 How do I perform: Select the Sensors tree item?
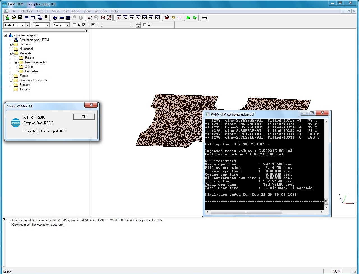(25, 85)
